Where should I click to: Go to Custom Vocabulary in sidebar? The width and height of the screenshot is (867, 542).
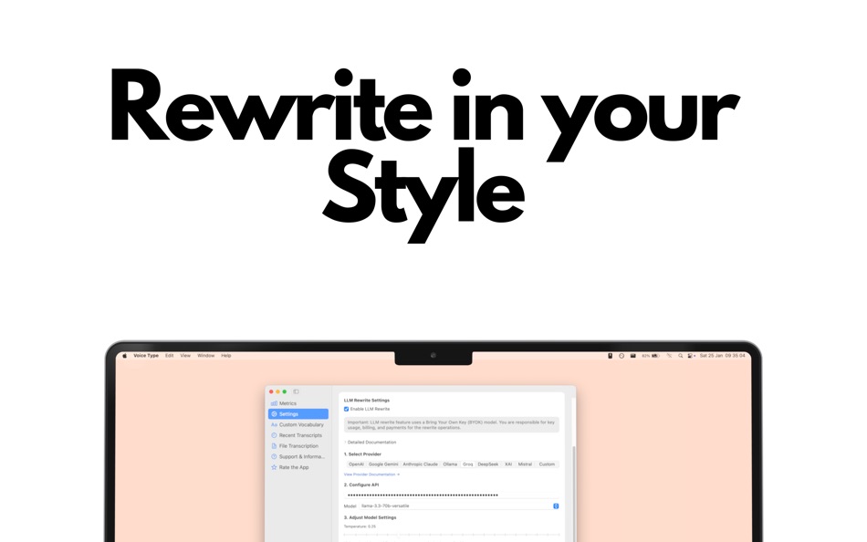tap(298, 425)
